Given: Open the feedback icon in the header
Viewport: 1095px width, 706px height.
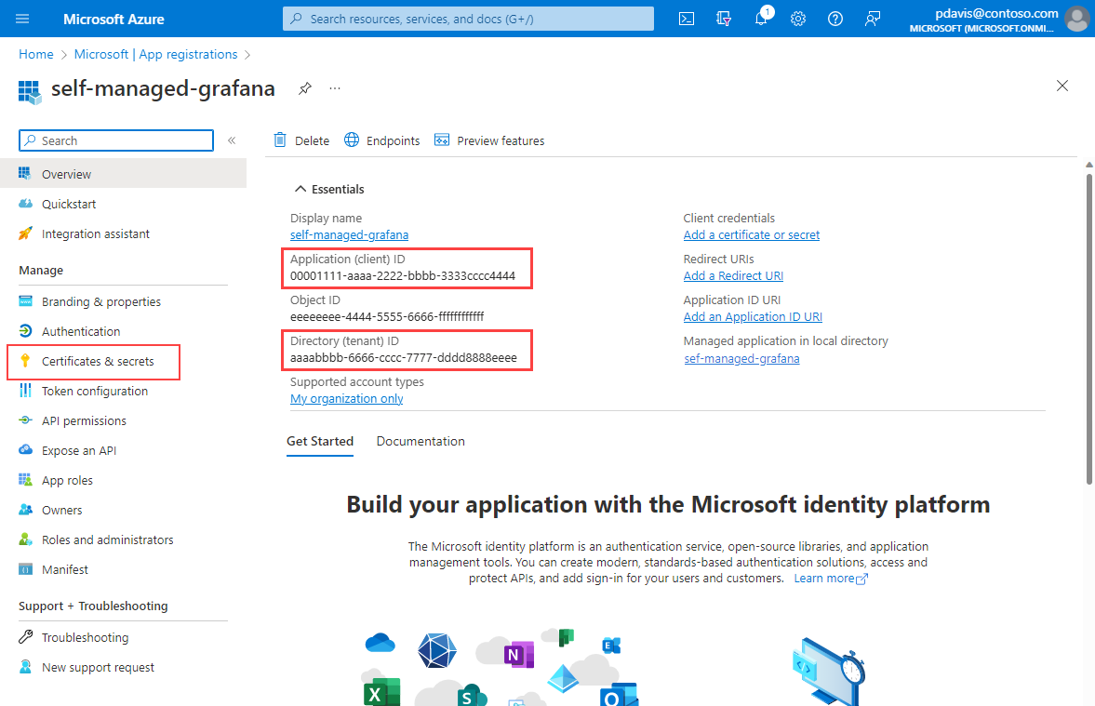Looking at the screenshot, I should click(873, 19).
